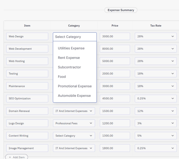Edit the Maintenance item field
Viewport: 179px width, 159px height.
[27, 86]
